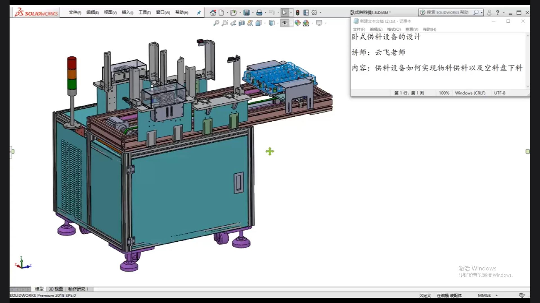Save the assembly with the floppy icon
The height and width of the screenshot is (303, 540).
coord(247,13)
